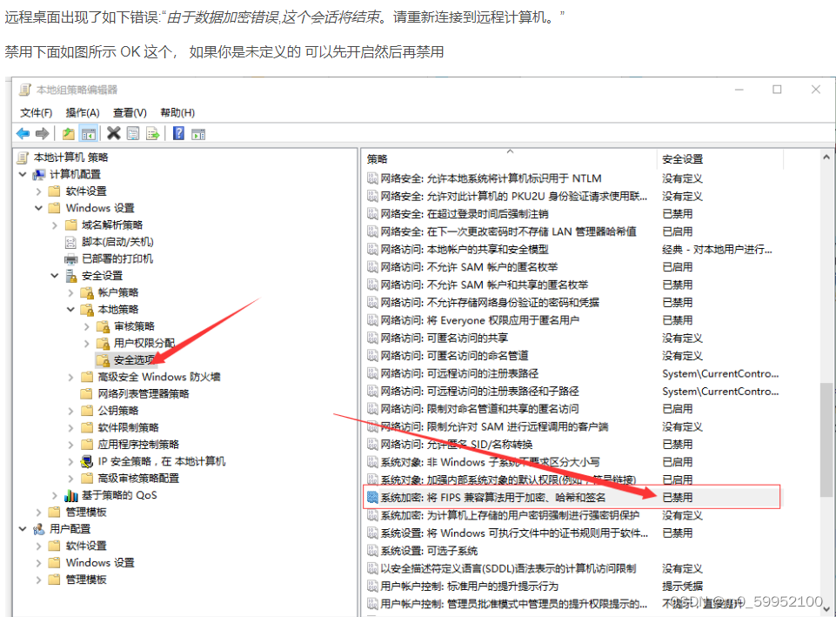This screenshot has height=617, width=836.
Task: Expand the 域名解析策略 node
Action: 55,225
